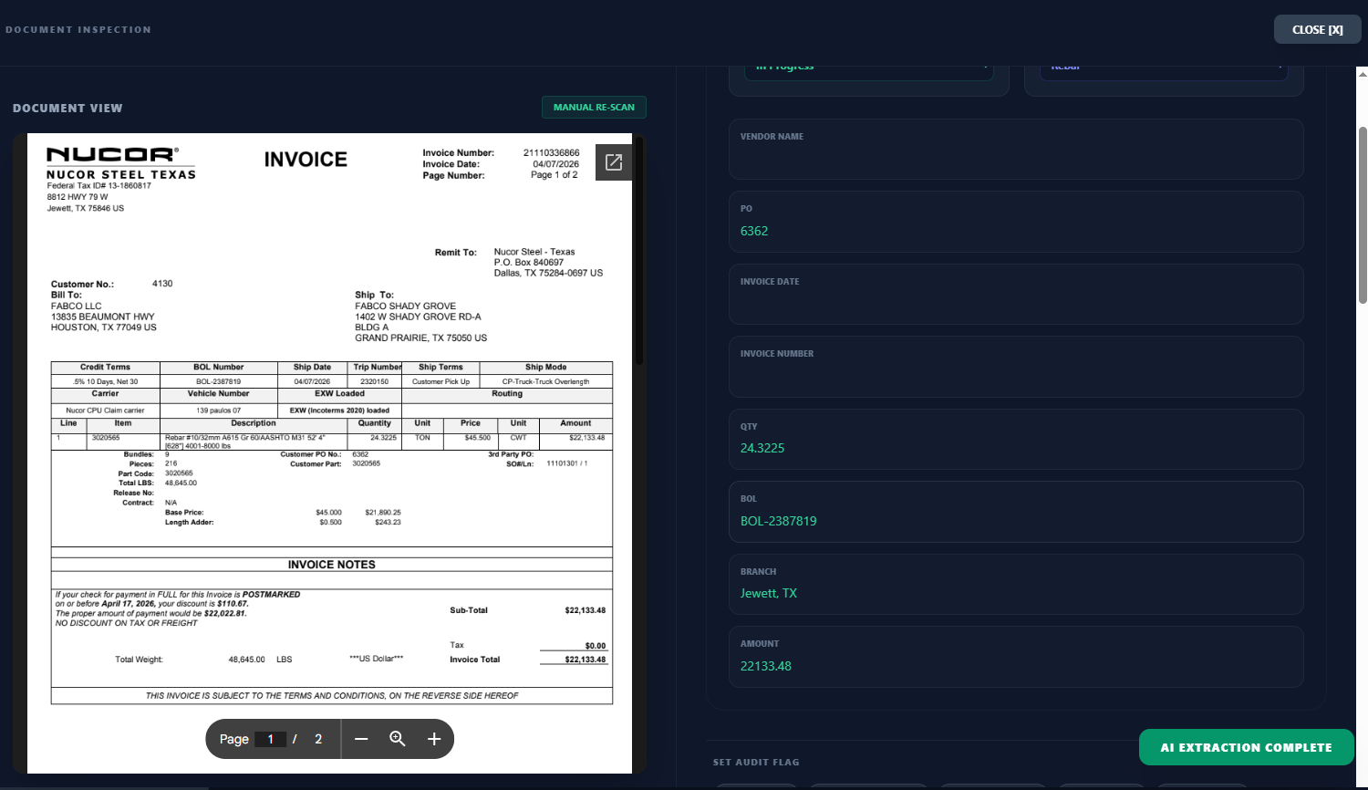The height and width of the screenshot is (790, 1368).
Task: Click the 'Remit To:' label
Action: point(456,253)
